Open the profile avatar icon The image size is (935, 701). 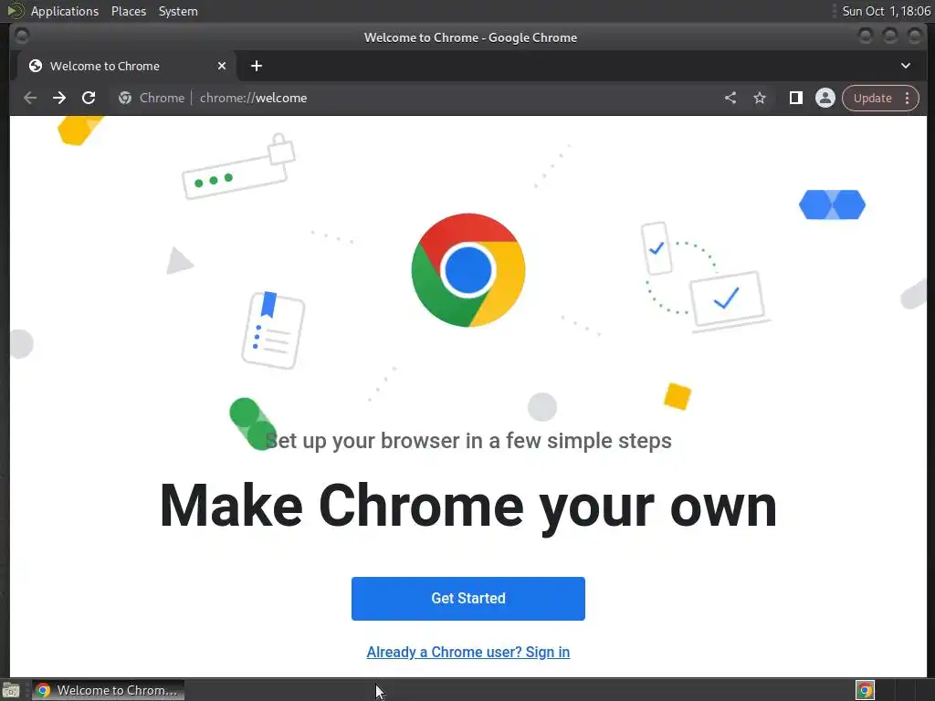coord(825,98)
